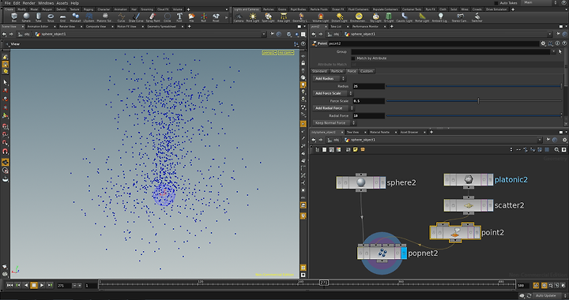The image size is (569, 300).
Task: Toggle the bypass flag on sphere2 node
Action: [x=340, y=182]
